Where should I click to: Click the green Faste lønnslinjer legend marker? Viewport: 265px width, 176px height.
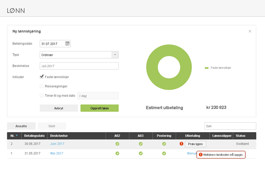point(206,68)
